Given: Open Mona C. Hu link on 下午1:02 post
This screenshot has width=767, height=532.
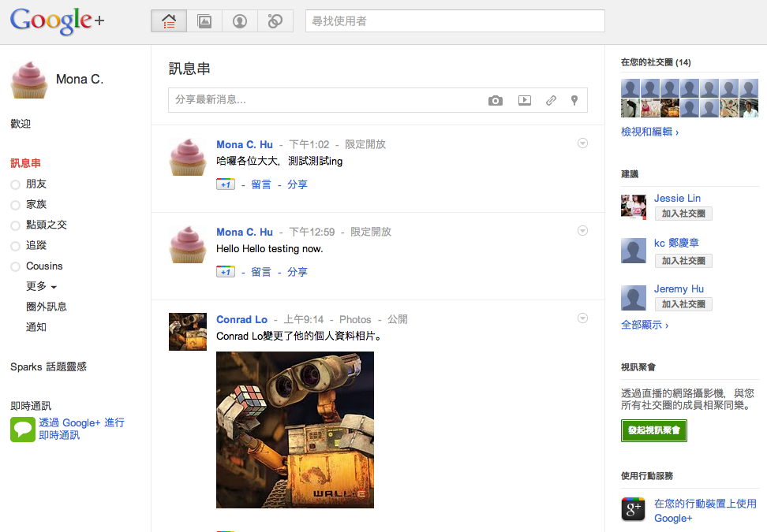Looking at the screenshot, I should click(x=245, y=144).
